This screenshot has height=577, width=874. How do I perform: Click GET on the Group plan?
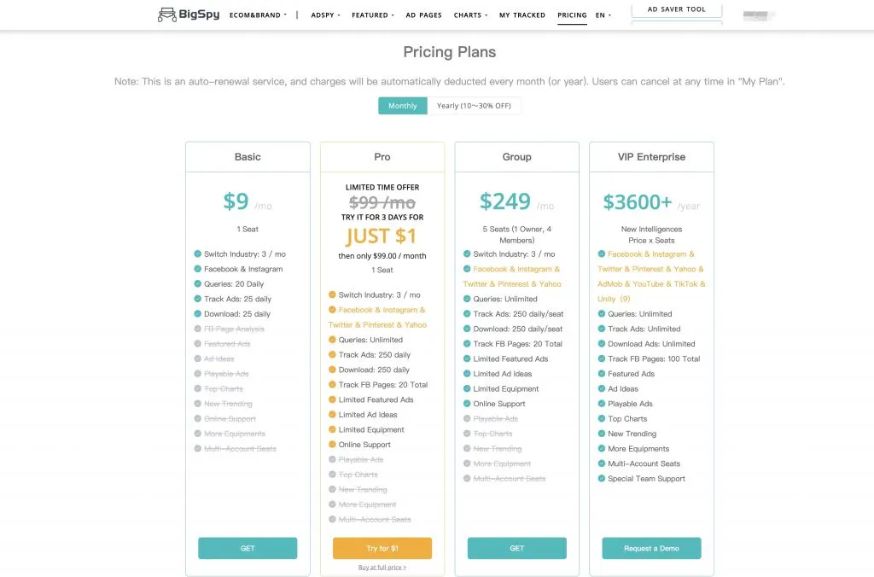(516, 548)
